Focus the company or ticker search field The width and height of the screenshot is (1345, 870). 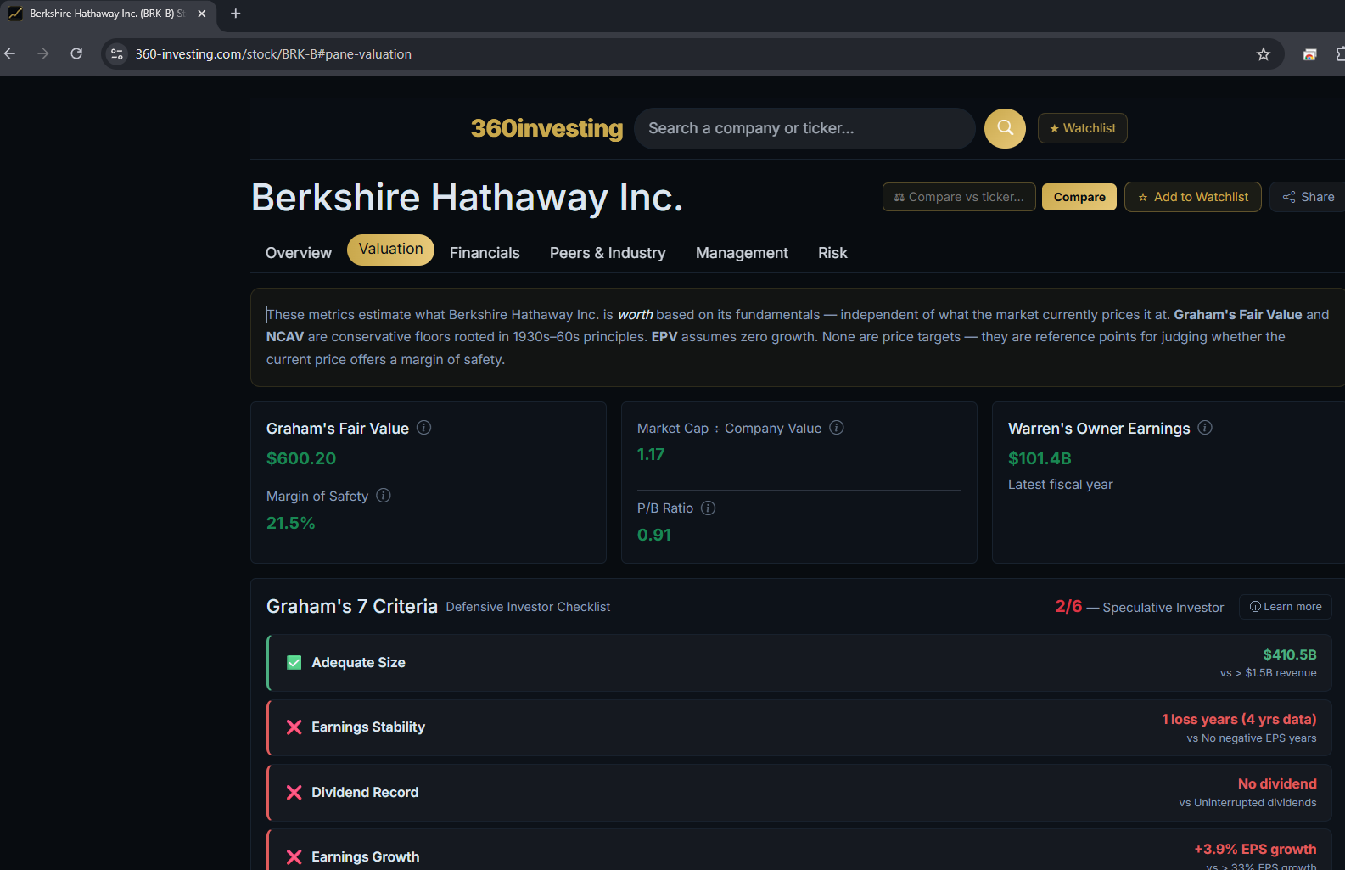click(x=804, y=128)
